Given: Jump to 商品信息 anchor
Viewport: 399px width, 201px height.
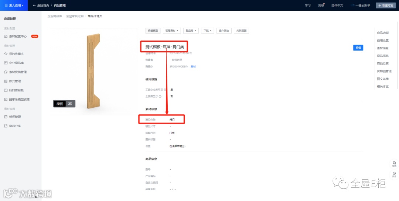Looking at the screenshot, I should click(383, 56).
